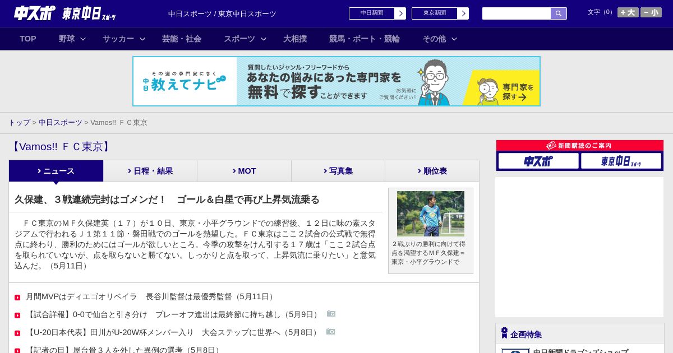Open headline 久保建、３戦連続完封はゴメンだ！
Screen dimensions: 673x353
(167, 199)
